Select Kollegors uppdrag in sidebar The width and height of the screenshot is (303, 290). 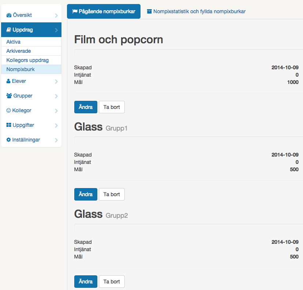pos(27,60)
